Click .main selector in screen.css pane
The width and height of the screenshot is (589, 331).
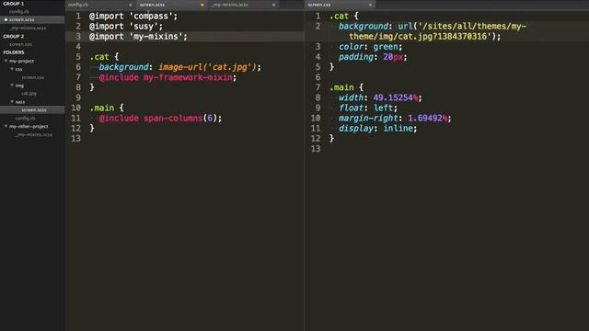click(341, 88)
